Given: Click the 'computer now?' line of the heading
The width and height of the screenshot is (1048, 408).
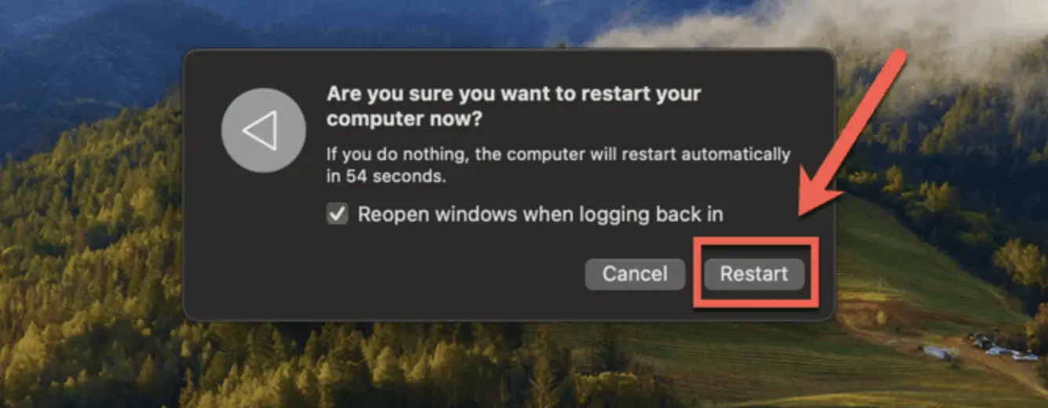Looking at the screenshot, I should tap(404, 119).
